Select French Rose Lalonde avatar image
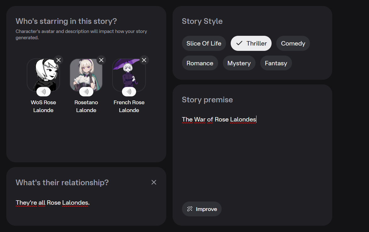The width and height of the screenshot is (369, 232). (x=129, y=74)
